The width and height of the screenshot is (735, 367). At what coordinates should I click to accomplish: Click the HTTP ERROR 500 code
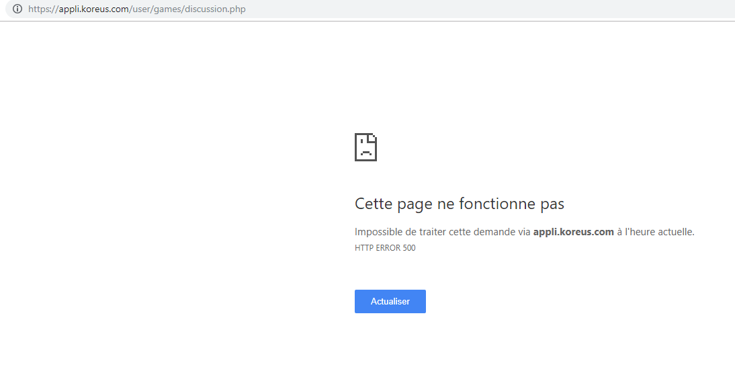click(x=385, y=248)
